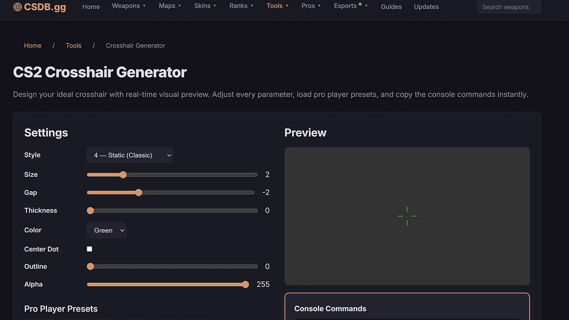Open the Updates page
Screen dimensions: 569x320
click(x=426, y=7)
